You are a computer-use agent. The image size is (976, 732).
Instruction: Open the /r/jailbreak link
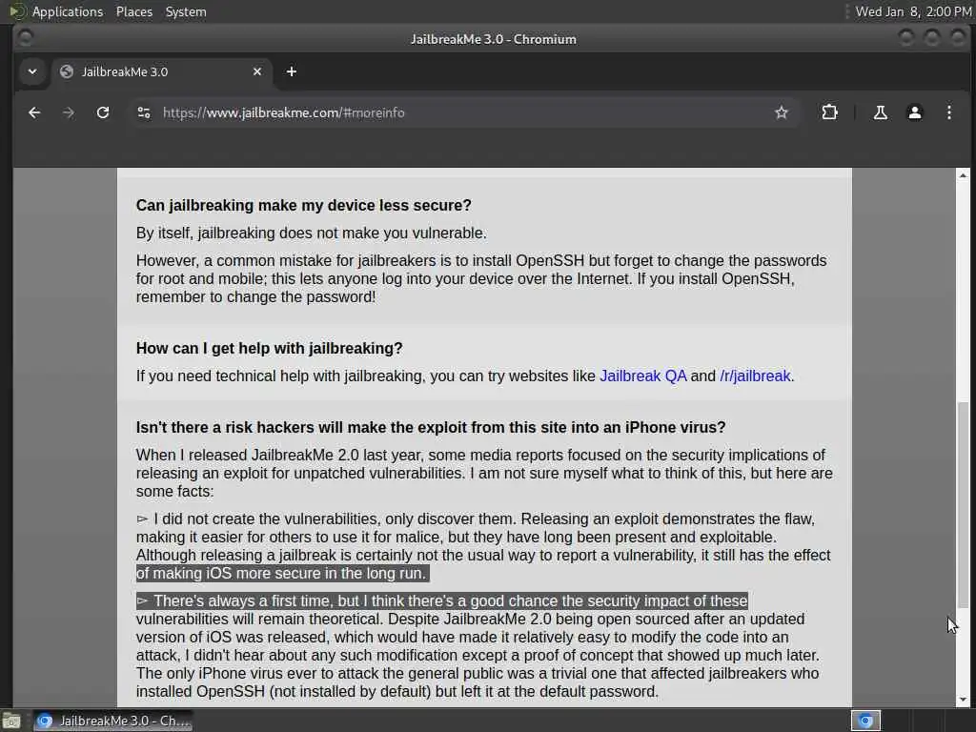(x=755, y=376)
